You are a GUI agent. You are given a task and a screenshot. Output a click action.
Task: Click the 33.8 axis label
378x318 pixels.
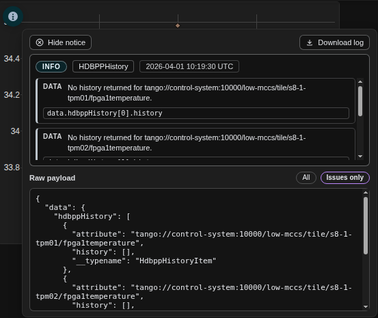(12, 167)
